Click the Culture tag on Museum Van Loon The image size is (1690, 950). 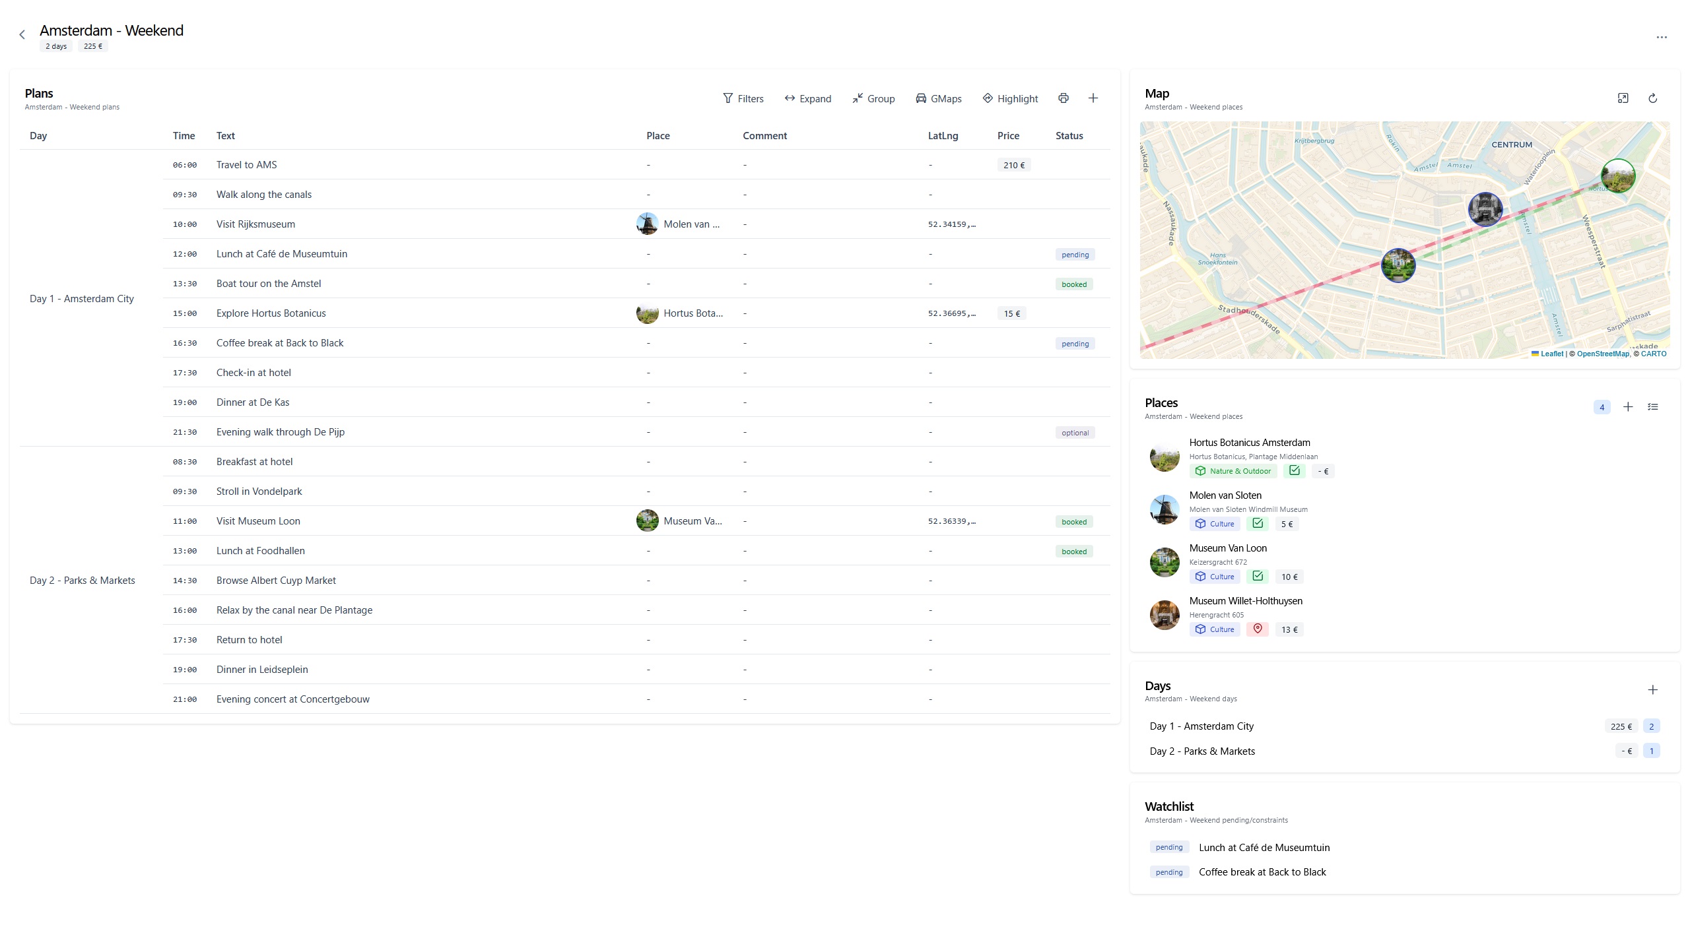[x=1215, y=576]
